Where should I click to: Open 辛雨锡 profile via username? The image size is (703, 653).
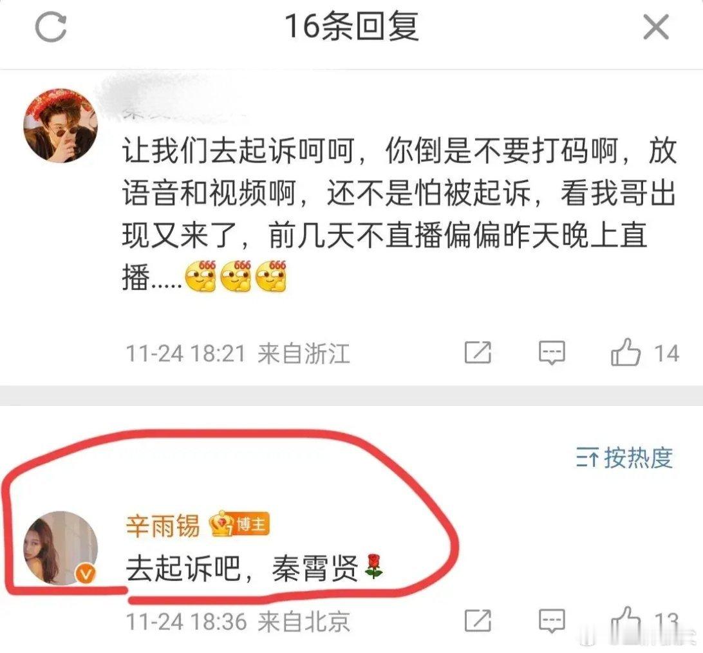(x=162, y=525)
